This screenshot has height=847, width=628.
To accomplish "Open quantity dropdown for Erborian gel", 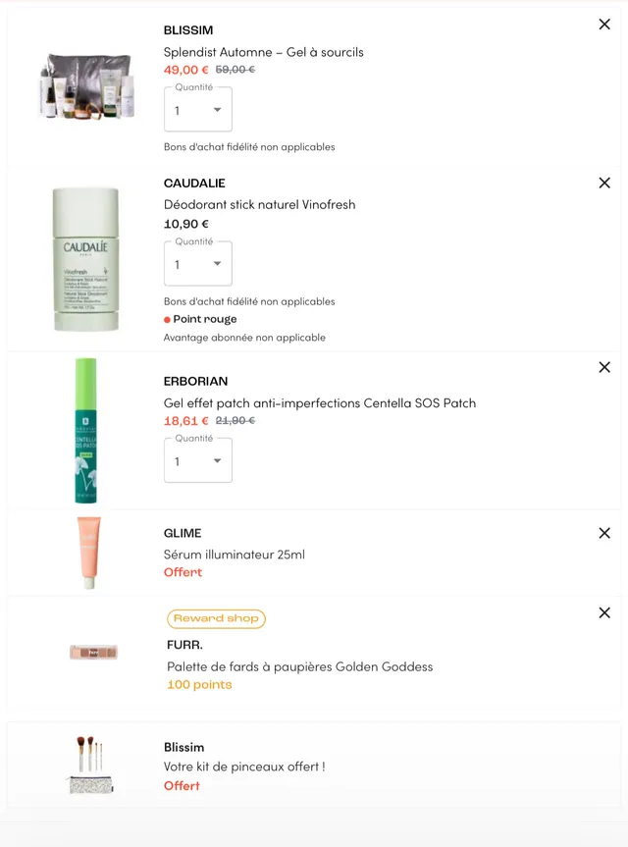I will (x=198, y=460).
